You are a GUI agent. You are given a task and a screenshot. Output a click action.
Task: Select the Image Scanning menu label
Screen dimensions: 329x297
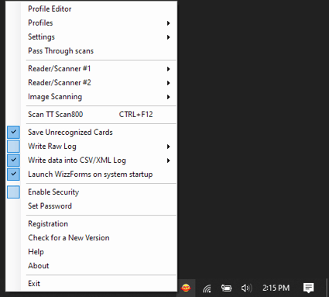55,97
